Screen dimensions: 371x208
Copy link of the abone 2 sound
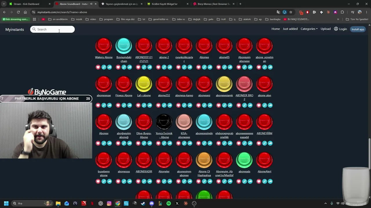coord(164,67)
